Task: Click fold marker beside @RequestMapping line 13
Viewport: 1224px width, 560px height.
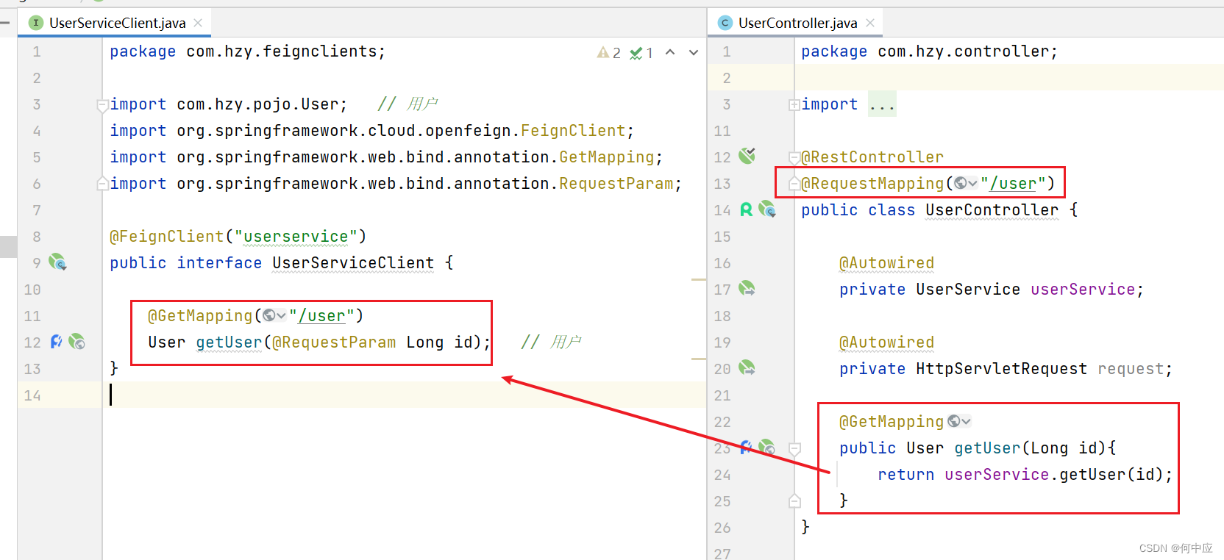Action: click(x=794, y=184)
